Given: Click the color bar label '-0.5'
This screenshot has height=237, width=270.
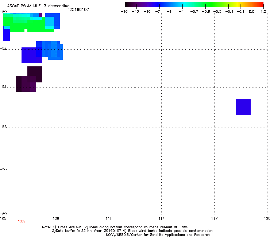Looking at the screenshot, I should [217, 12].
